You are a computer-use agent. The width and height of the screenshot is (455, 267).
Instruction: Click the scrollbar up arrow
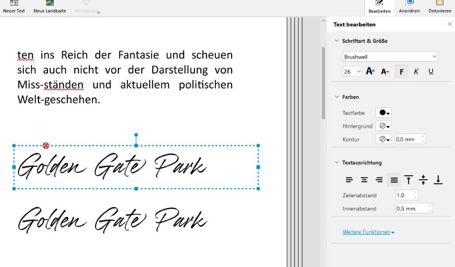[323, 21]
